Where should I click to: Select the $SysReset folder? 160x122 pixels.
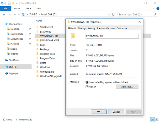coord(45,32)
